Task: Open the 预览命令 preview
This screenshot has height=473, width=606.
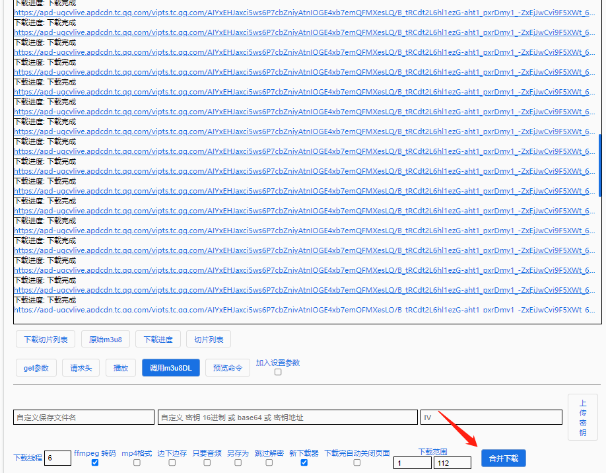Action: click(x=228, y=368)
